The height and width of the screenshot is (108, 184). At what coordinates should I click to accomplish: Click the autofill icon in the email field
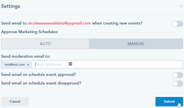point(71,64)
